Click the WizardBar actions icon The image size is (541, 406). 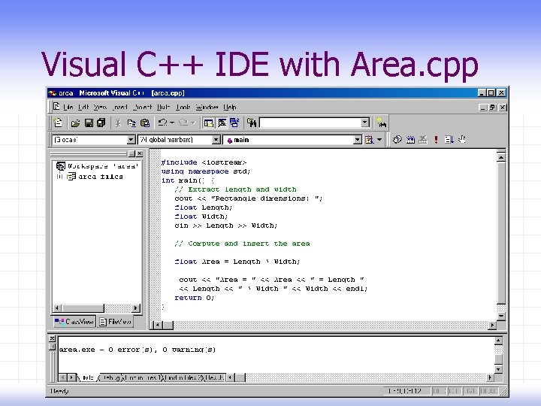(369, 140)
